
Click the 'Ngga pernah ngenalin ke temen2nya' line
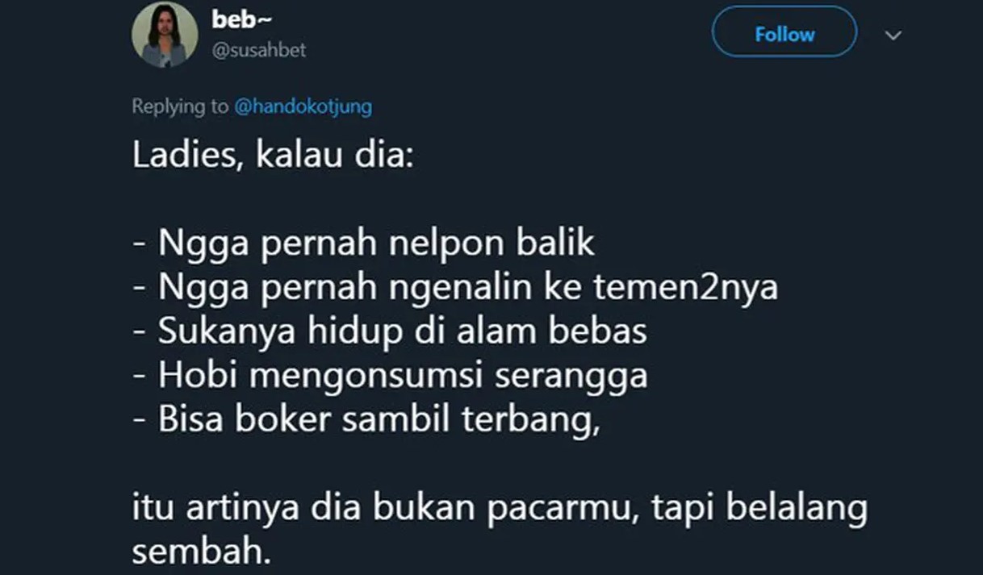click(454, 288)
